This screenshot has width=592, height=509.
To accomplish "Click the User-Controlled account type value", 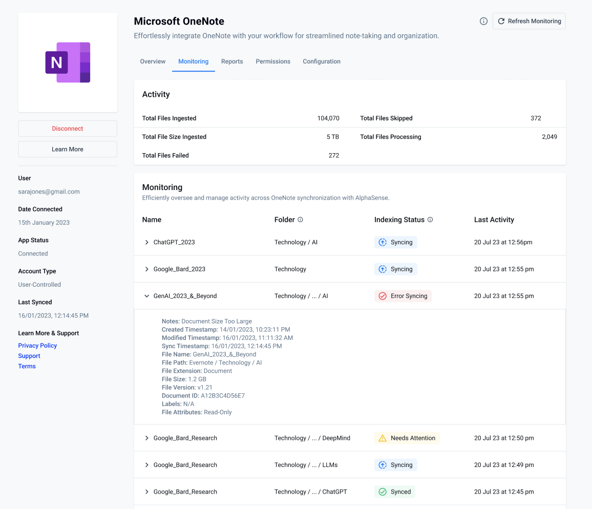I will [x=39, y=285].
